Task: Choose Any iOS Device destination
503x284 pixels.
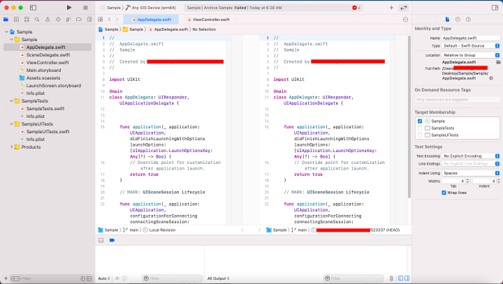Action: click(x=151, y=8)
